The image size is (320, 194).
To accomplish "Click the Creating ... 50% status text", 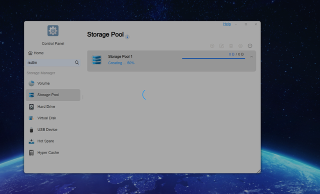I will click(x=121, y=63).
